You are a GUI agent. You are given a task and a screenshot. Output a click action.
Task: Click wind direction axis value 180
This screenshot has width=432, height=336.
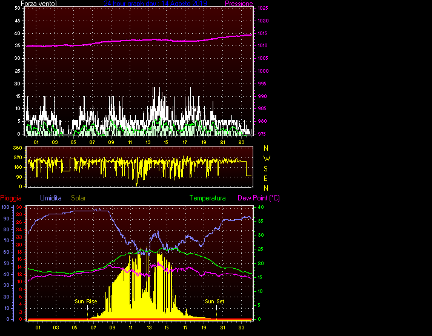coord(18,167)
